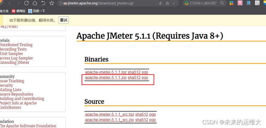The width and height of the screenshot is (266, 128).
Task: Open the 爱淘宝 bookmark
Action: 18,11
